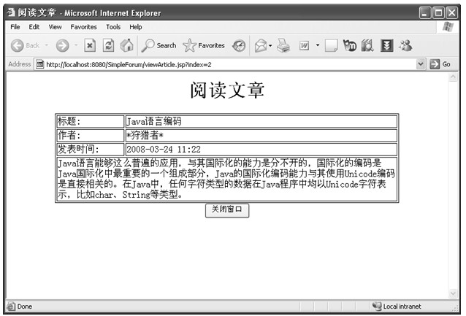Open the Edit menu
This screenshot has width=466, height=316.
pyautogui.click(x=34, y=27)
